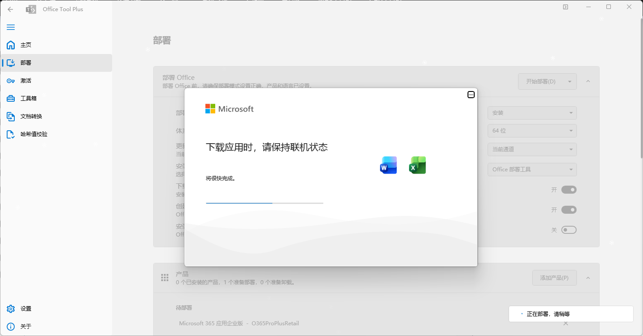The image size is (643, 336).
Task: Enable the 关 toggle switch
Action: coord(569,229)
